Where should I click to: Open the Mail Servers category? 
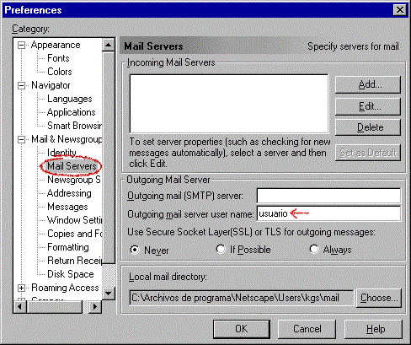tap(72, 166)
